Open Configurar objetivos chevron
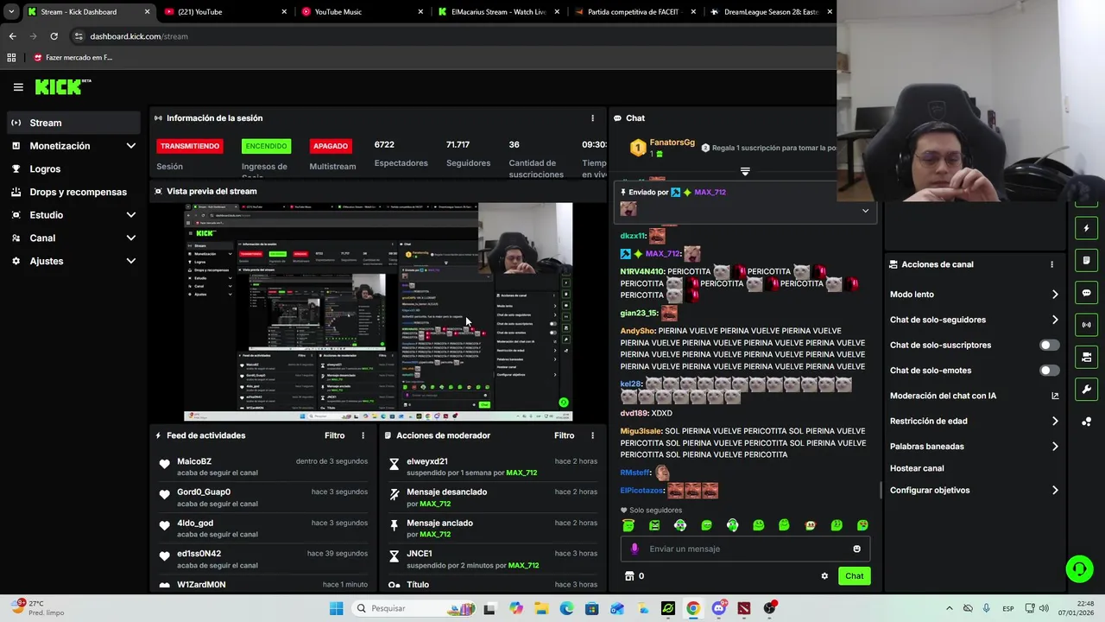Image resolution: width=1105 pixels, height=622 pixels. click(x=1055, y=490)
